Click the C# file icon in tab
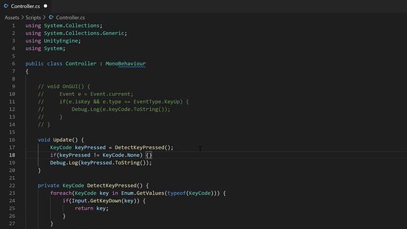 [x=6, y=6]
